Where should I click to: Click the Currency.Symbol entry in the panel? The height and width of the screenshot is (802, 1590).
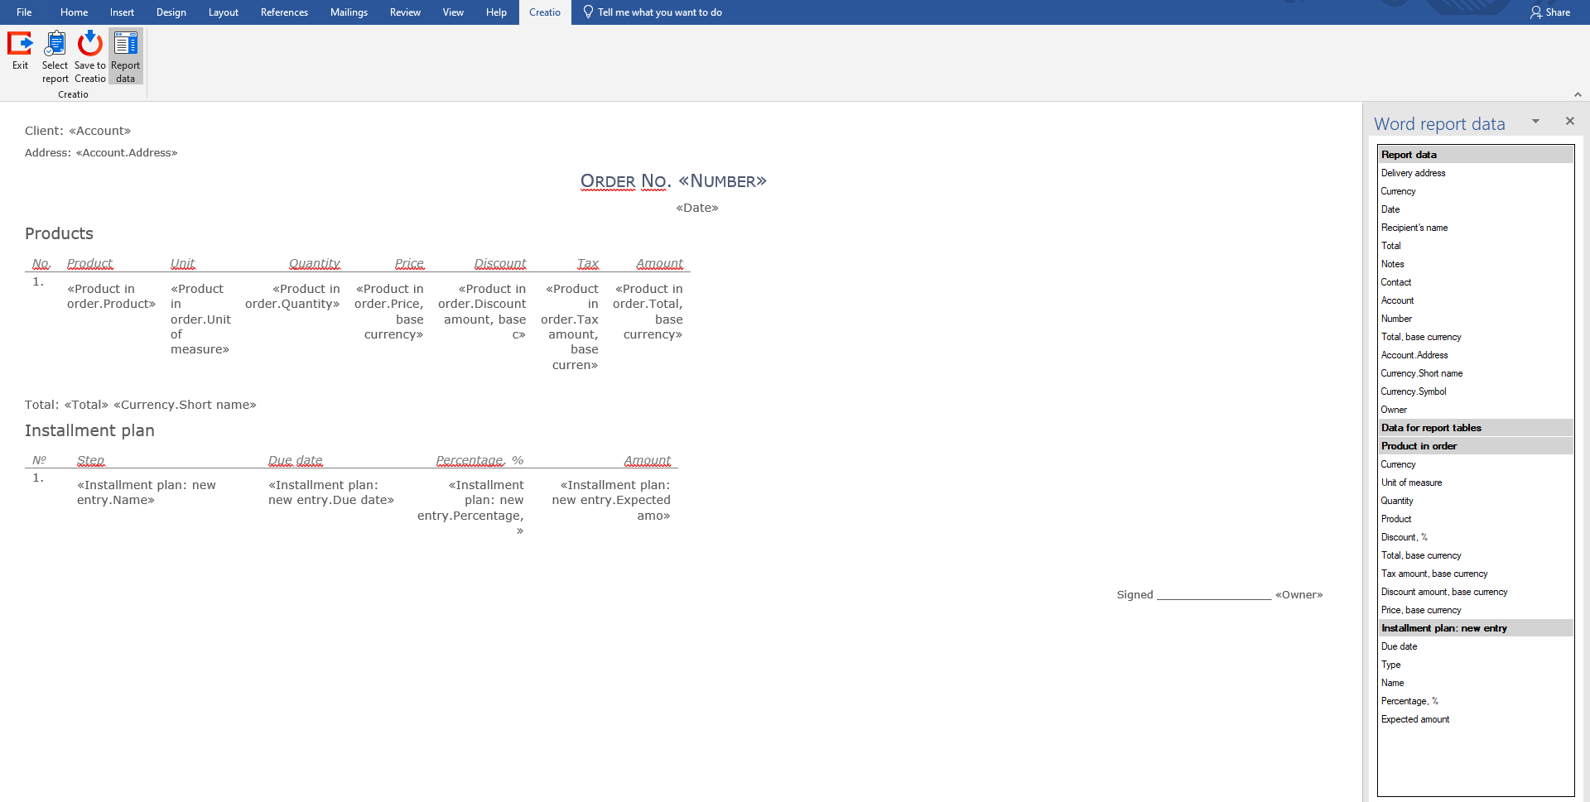[x=1413, y=391]
